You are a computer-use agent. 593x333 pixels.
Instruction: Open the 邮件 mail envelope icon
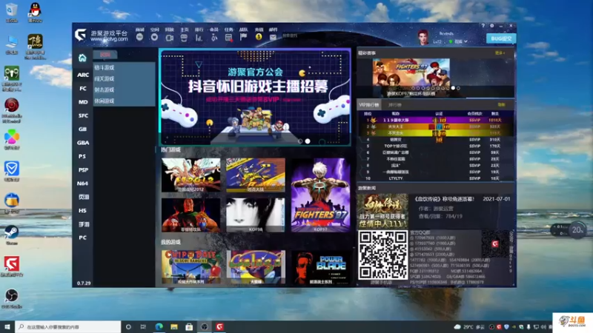click(x=273, y=38)
